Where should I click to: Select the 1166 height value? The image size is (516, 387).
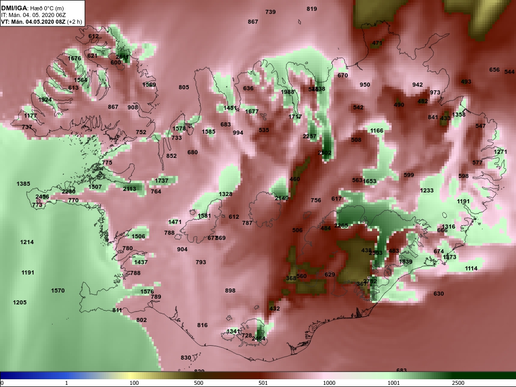pos(377,131)
